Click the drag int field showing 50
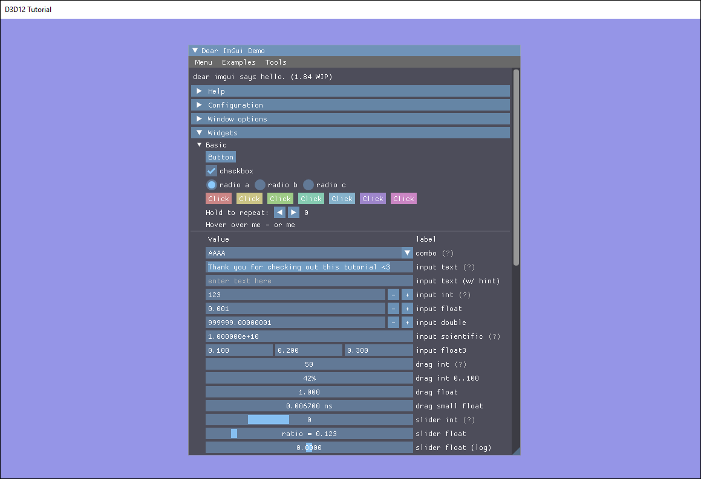 [x=309, y=364]
